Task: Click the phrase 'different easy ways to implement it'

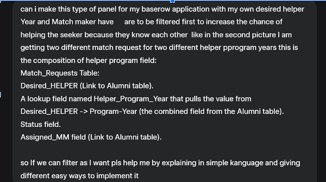Action: (79, 176)
